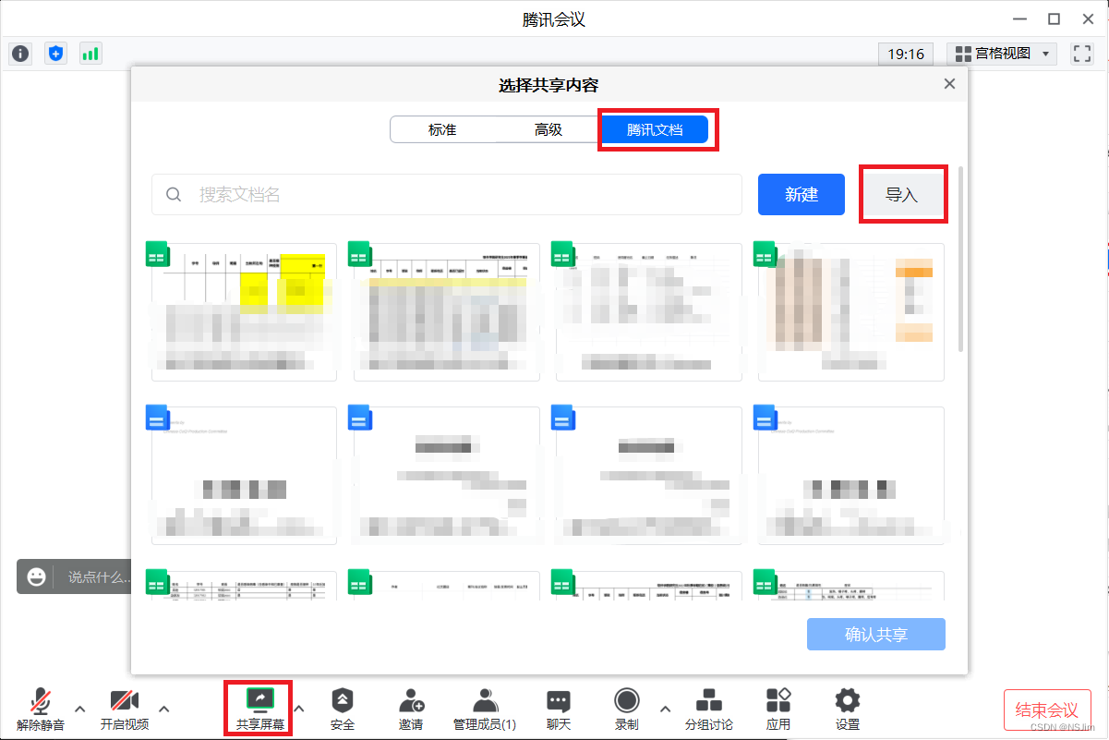
Task: Open the 宫格视图 layout dropdown
Action: coord(1002,54)
